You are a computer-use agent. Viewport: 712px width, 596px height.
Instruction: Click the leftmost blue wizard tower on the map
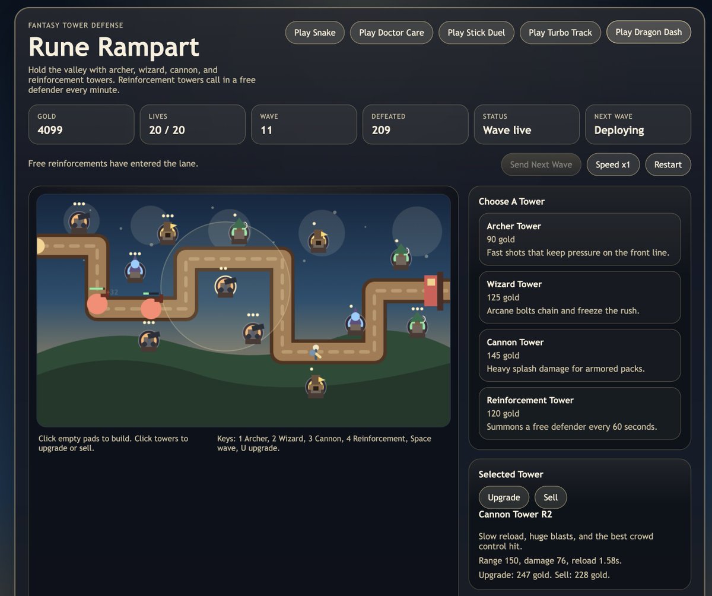(x=135, y=271)
